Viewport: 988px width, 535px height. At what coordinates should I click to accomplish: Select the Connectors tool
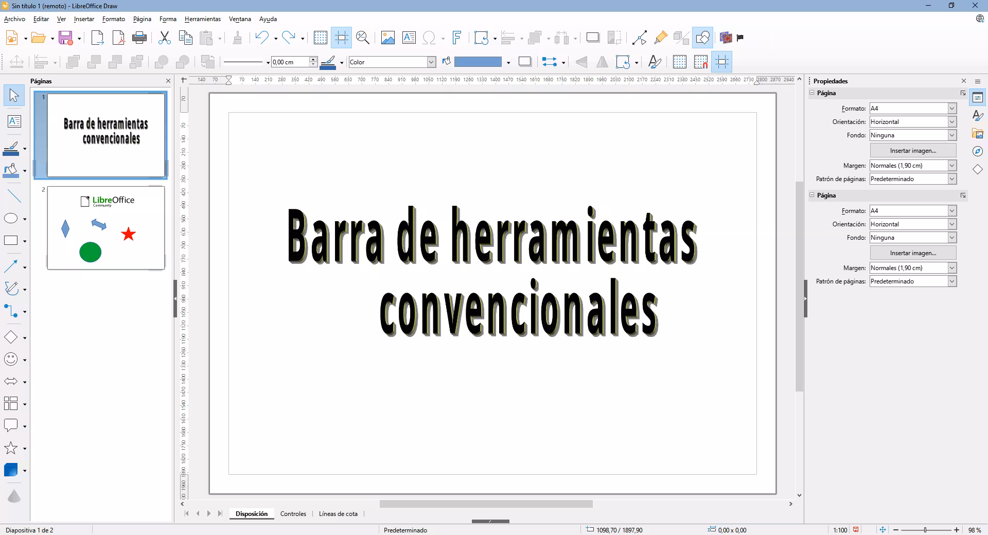11,311
